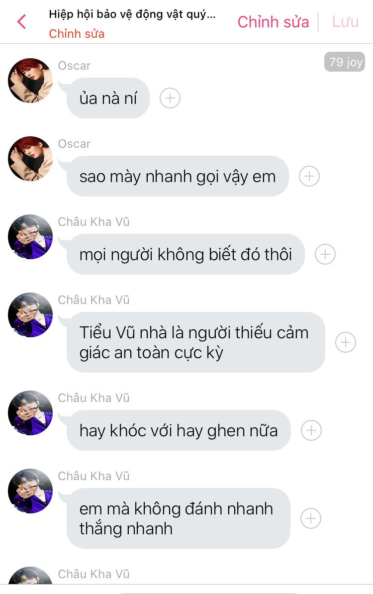Image resolution: width=373 pixels, height=594 pixels.
Task: Select the "hay khóc với hay ghen nữa" bubble
Action: (179, 430)
